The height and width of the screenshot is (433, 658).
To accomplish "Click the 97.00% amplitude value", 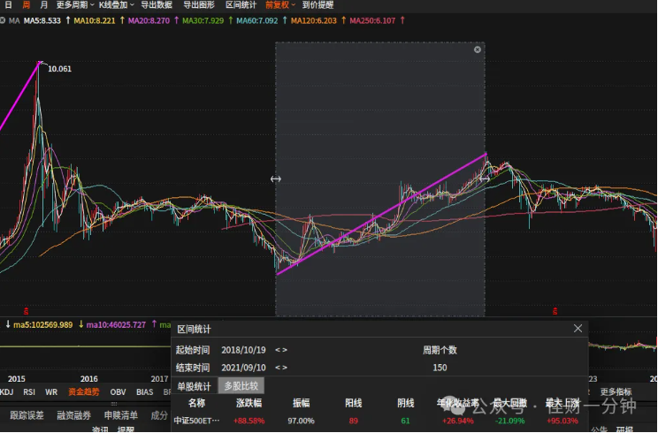I will click(x=301, y=421).
